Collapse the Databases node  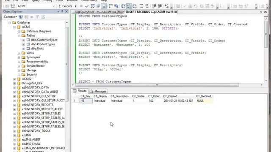[10, 23]
